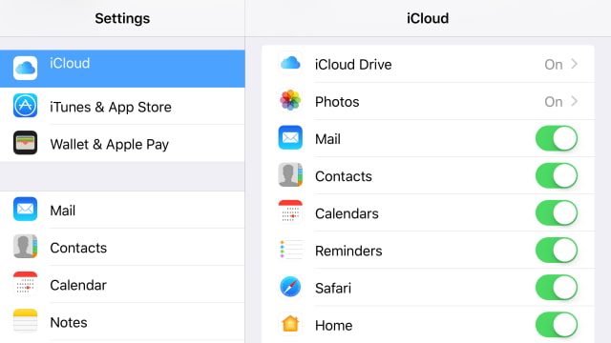Screen dimensions: 611x343
Task: Click the Photos row label
Action: pos(337,102)
